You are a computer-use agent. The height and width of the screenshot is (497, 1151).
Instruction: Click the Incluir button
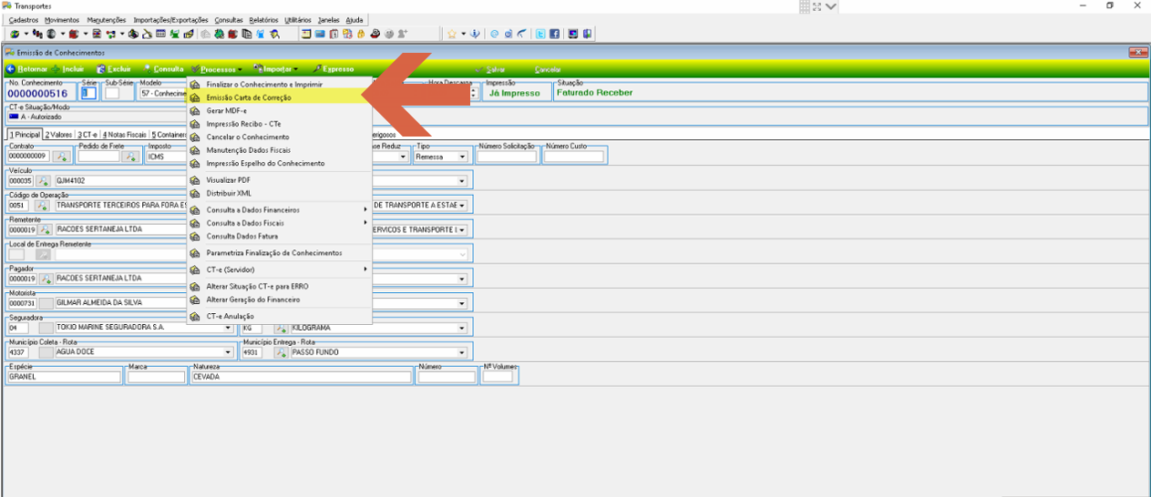[x=68, y=69]
